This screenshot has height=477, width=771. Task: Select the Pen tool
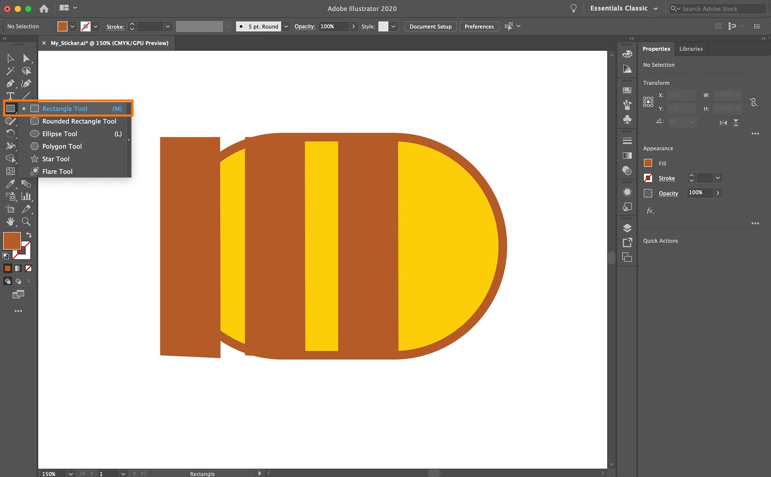click(x=10, y=83)
